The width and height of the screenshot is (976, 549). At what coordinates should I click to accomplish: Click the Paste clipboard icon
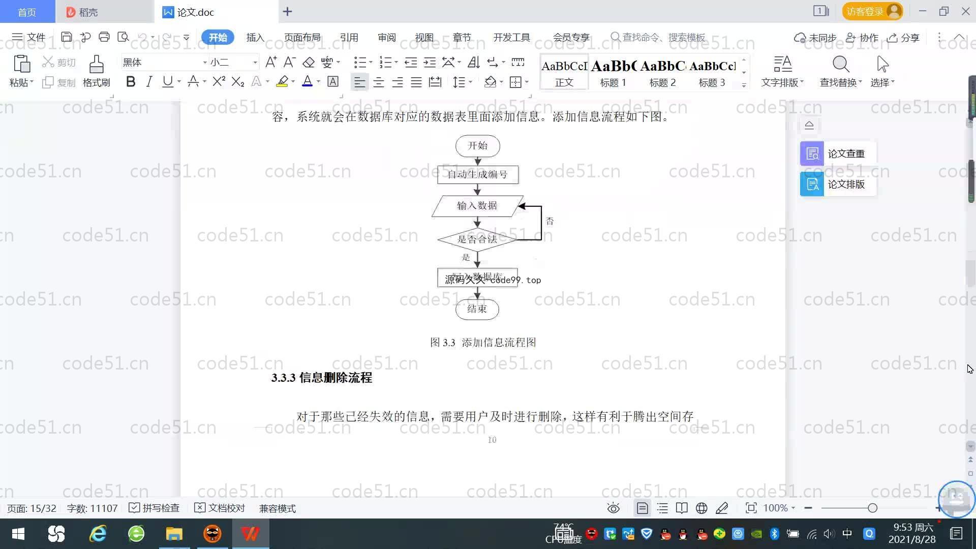tap(21, 64)
